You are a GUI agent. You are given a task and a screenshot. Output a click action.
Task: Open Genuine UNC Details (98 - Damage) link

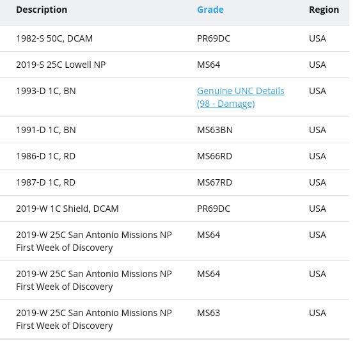click(241, 97)
